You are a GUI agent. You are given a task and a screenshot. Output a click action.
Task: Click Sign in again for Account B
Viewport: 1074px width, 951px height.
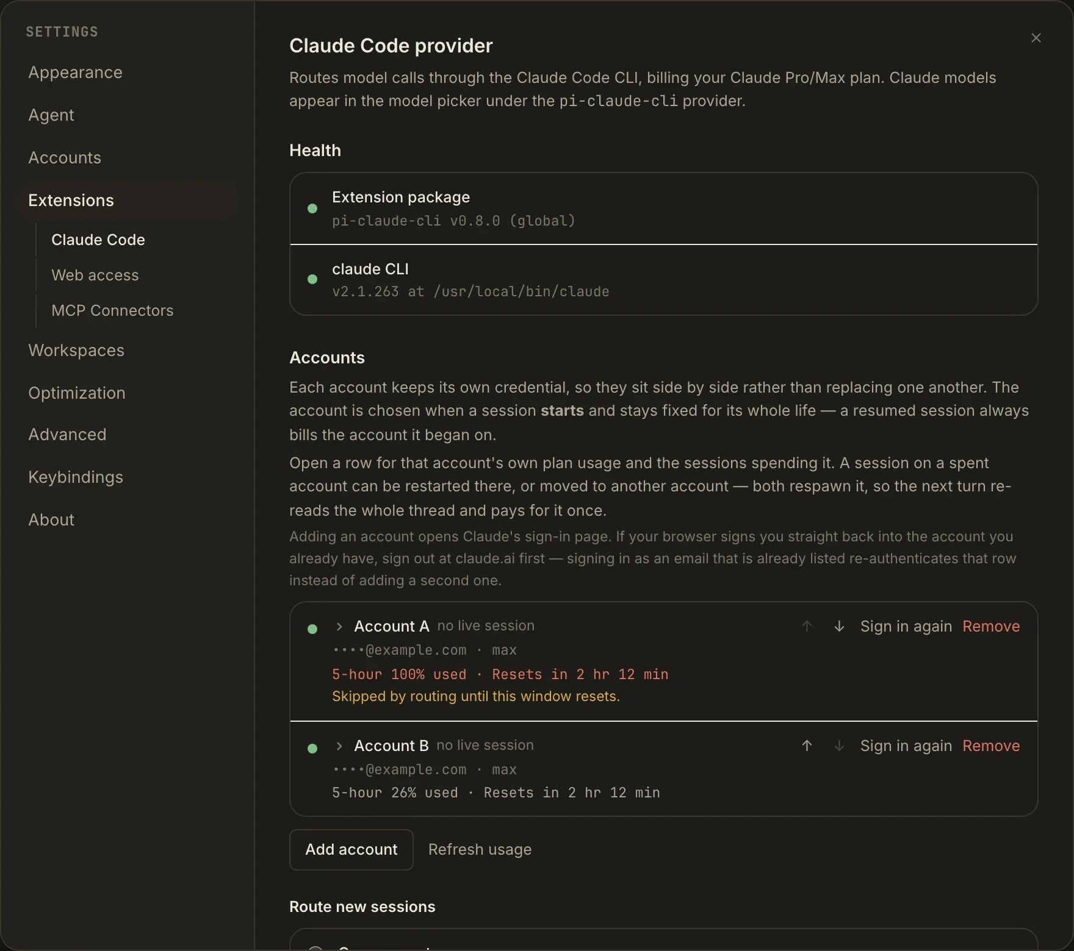906,746
